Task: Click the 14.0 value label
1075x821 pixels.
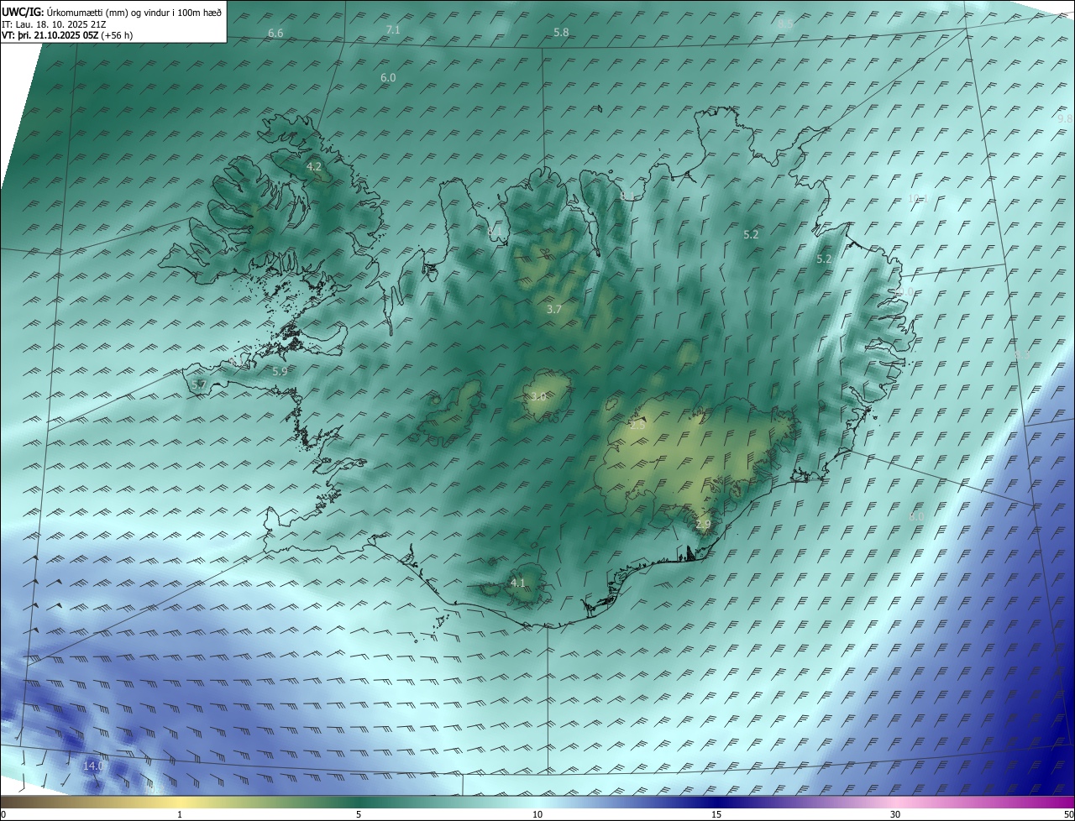Action: point(93,766)
